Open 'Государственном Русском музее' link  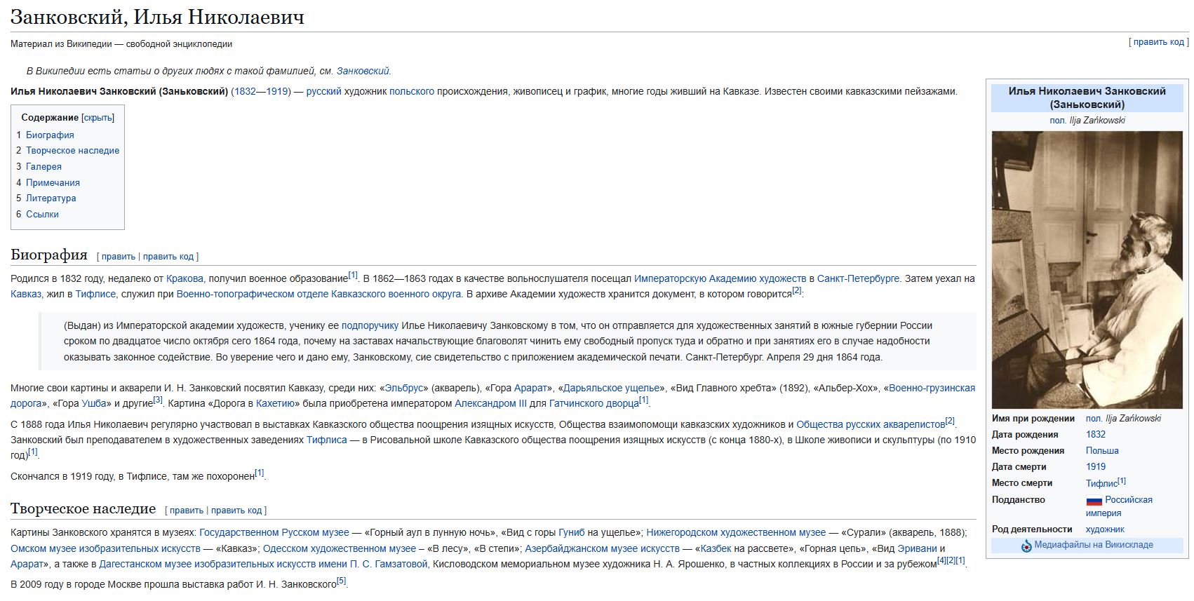point(274,532)
